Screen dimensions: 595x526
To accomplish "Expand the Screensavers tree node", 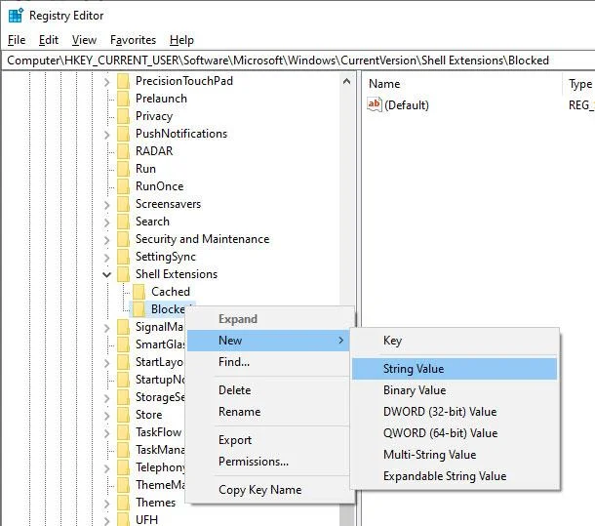I will [x=107, y=205].
